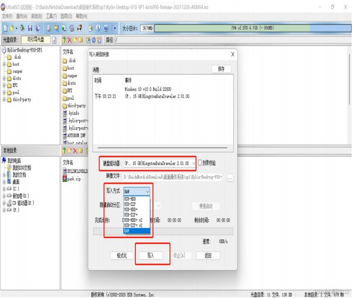This screenshot has height=298, width=357.
Task: Click the 写入 write button
Action: coord(151,256)
